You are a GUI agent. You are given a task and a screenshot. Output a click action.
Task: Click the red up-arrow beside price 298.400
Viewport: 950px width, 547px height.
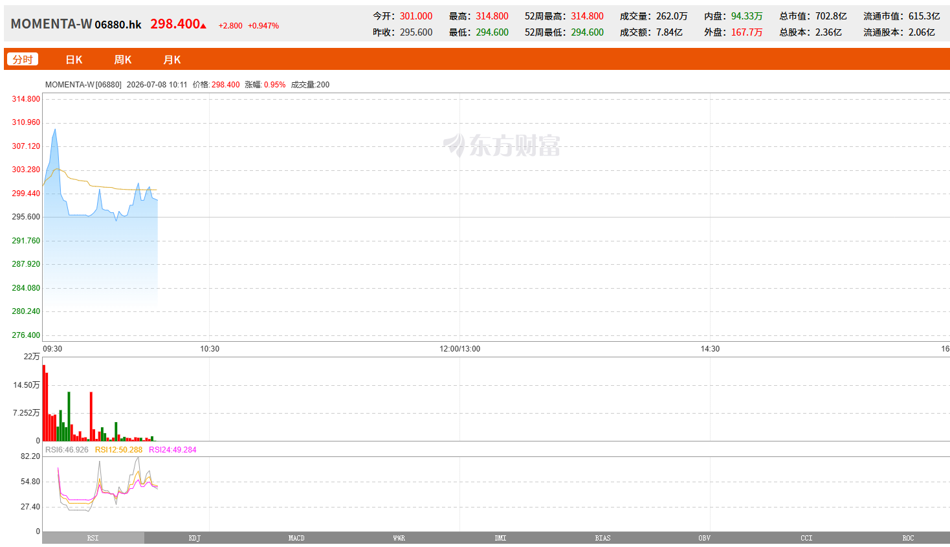[203, 26]
